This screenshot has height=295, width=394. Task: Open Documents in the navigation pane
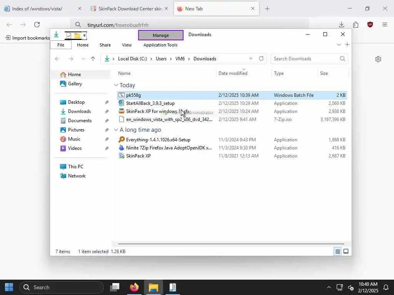81,121
